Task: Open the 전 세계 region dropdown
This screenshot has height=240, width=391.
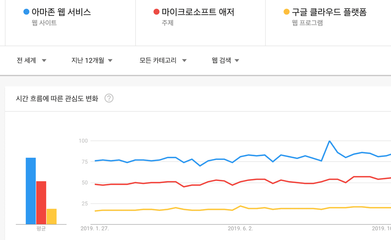Action: pos(31,60)
